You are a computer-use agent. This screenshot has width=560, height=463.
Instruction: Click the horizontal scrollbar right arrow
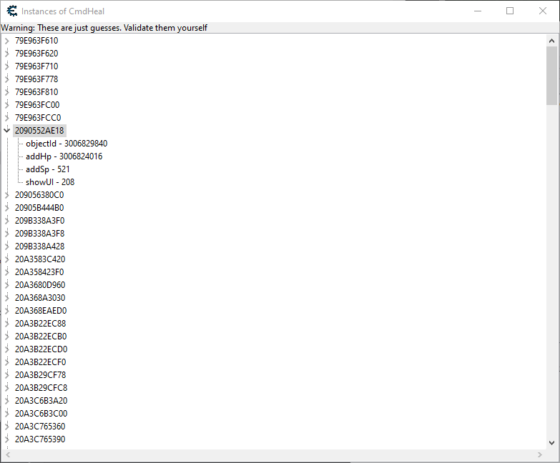pyautogui.click(x=540, y=455)
